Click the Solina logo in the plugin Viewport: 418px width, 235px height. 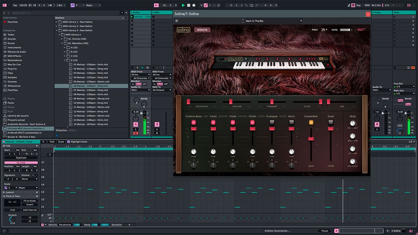point(184,30)
